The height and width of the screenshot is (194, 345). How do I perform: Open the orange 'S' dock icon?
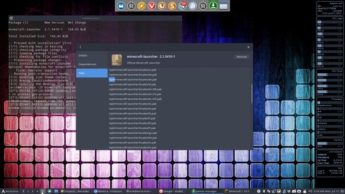pos(172,6)
